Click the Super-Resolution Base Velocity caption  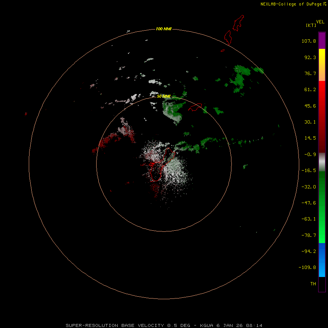(164, 325)
